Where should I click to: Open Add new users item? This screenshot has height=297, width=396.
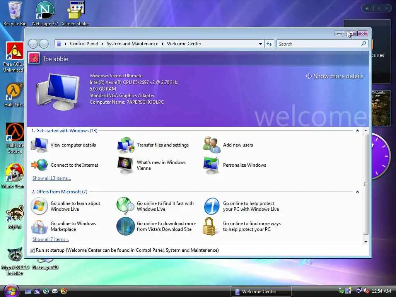(228, 145)
